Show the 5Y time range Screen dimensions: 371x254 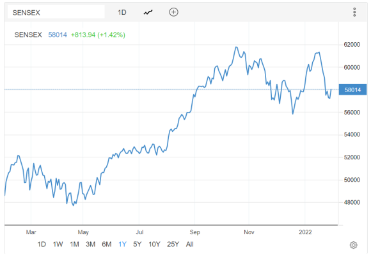(138, 244)
